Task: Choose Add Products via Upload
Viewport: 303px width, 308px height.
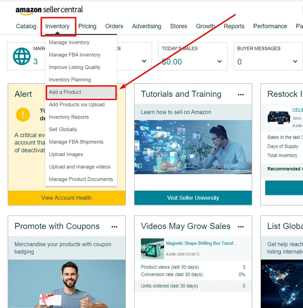Action: tap(81, 105)
